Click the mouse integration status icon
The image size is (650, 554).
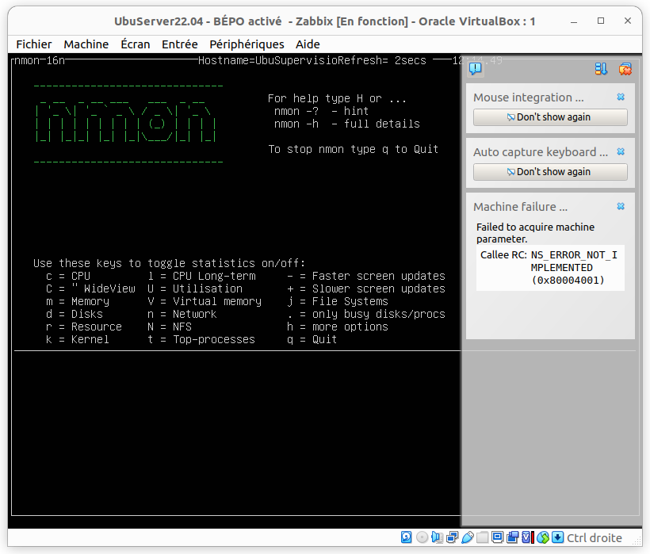click(543, 537)
